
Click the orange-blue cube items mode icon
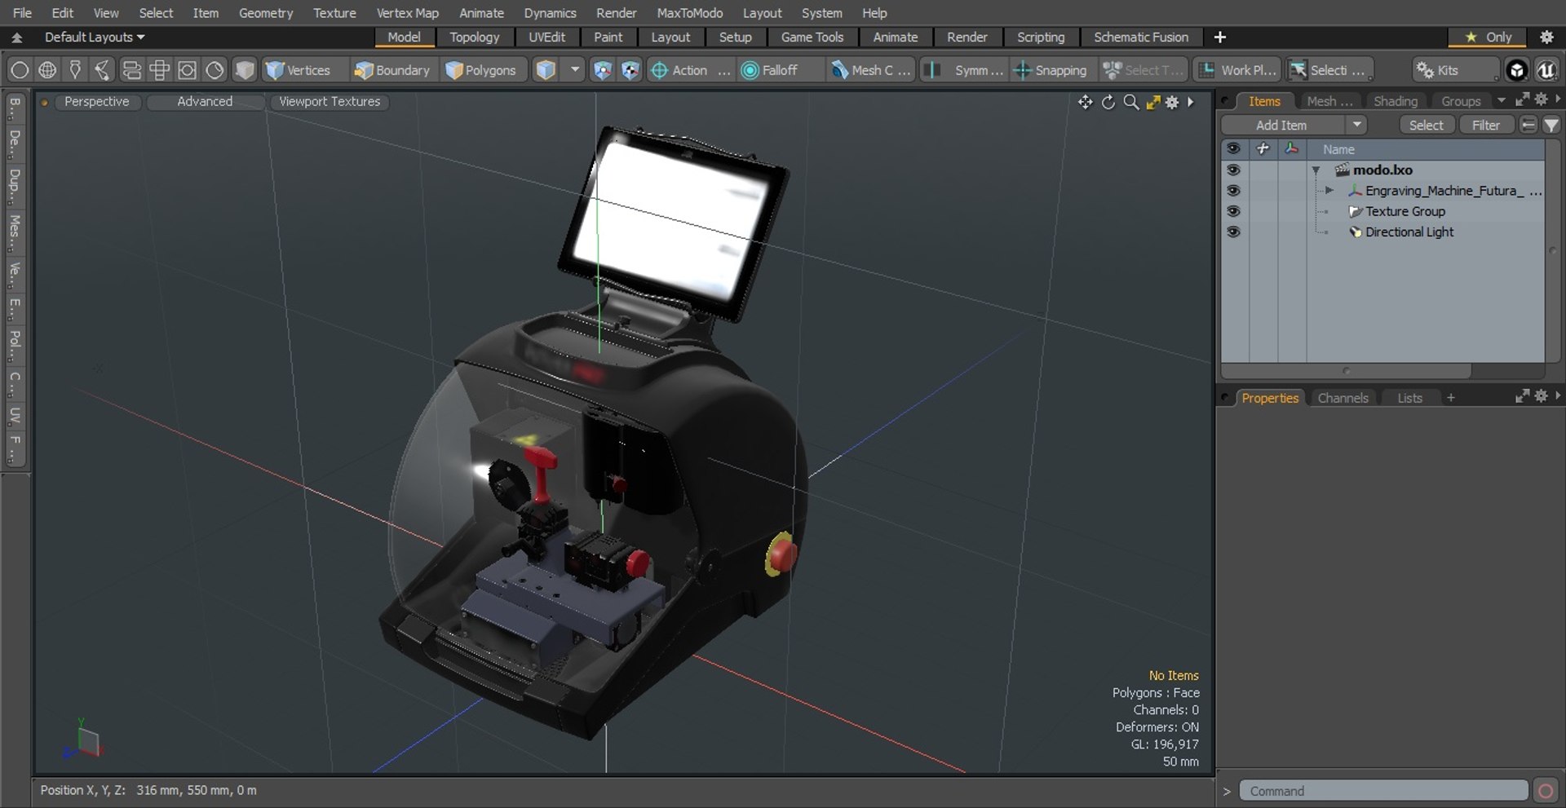coord(546,70)
